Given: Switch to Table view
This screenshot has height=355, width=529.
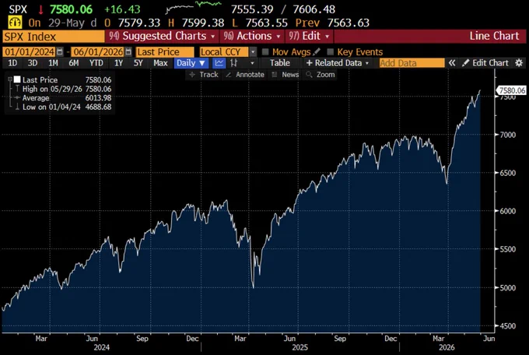Looking at the screenshot, I should coord(280,63).
